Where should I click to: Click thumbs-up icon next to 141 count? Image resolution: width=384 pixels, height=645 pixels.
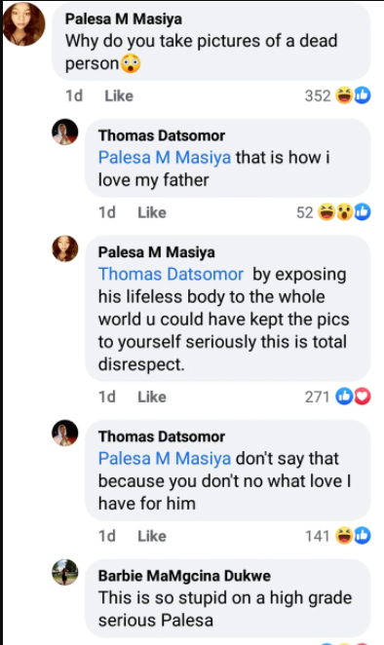coord(363,536)
